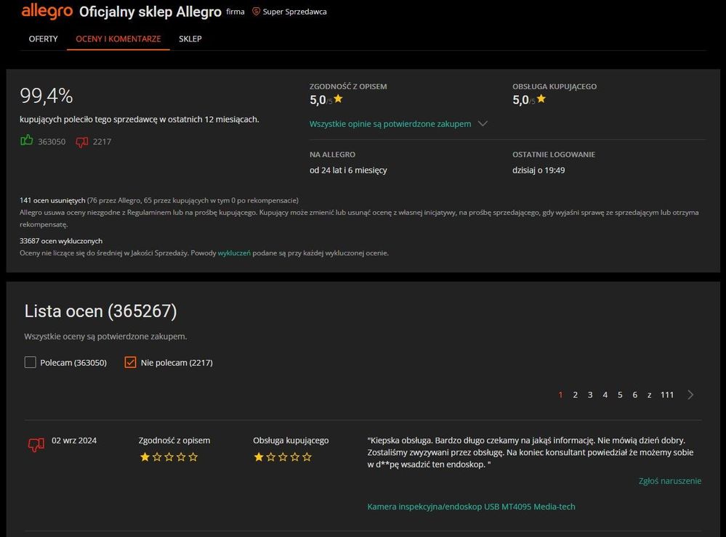Click 'Zgłoś naruszenie' report link
The width and height of the screenshot is (726, 537).
tap(669, 481)
